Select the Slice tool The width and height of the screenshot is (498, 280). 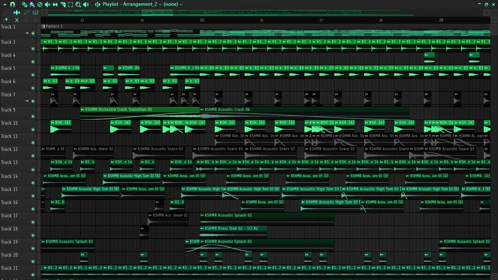point(63,5)
